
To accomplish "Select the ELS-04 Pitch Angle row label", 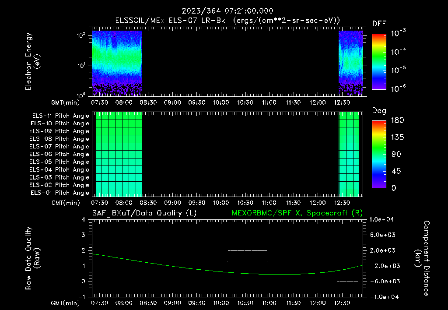I will point(59,170).
